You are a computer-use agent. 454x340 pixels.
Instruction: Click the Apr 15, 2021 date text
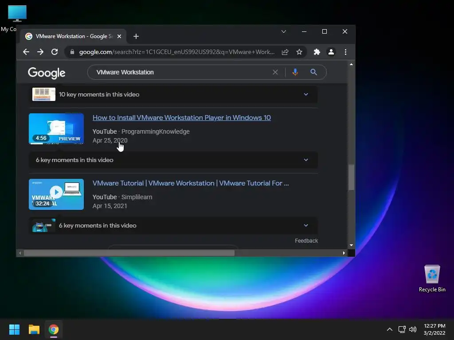point(110,206)
